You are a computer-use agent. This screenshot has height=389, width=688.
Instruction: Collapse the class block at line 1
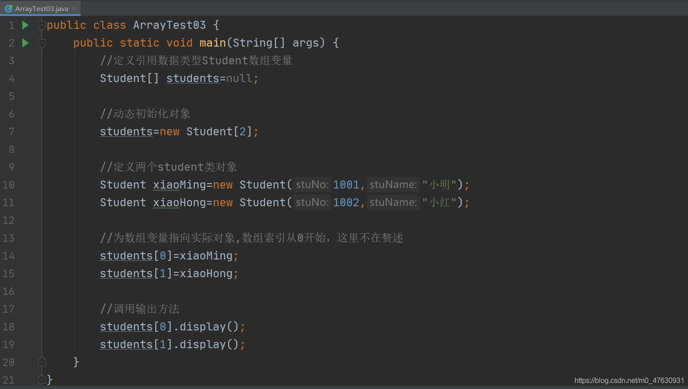[x=42, y=26]
